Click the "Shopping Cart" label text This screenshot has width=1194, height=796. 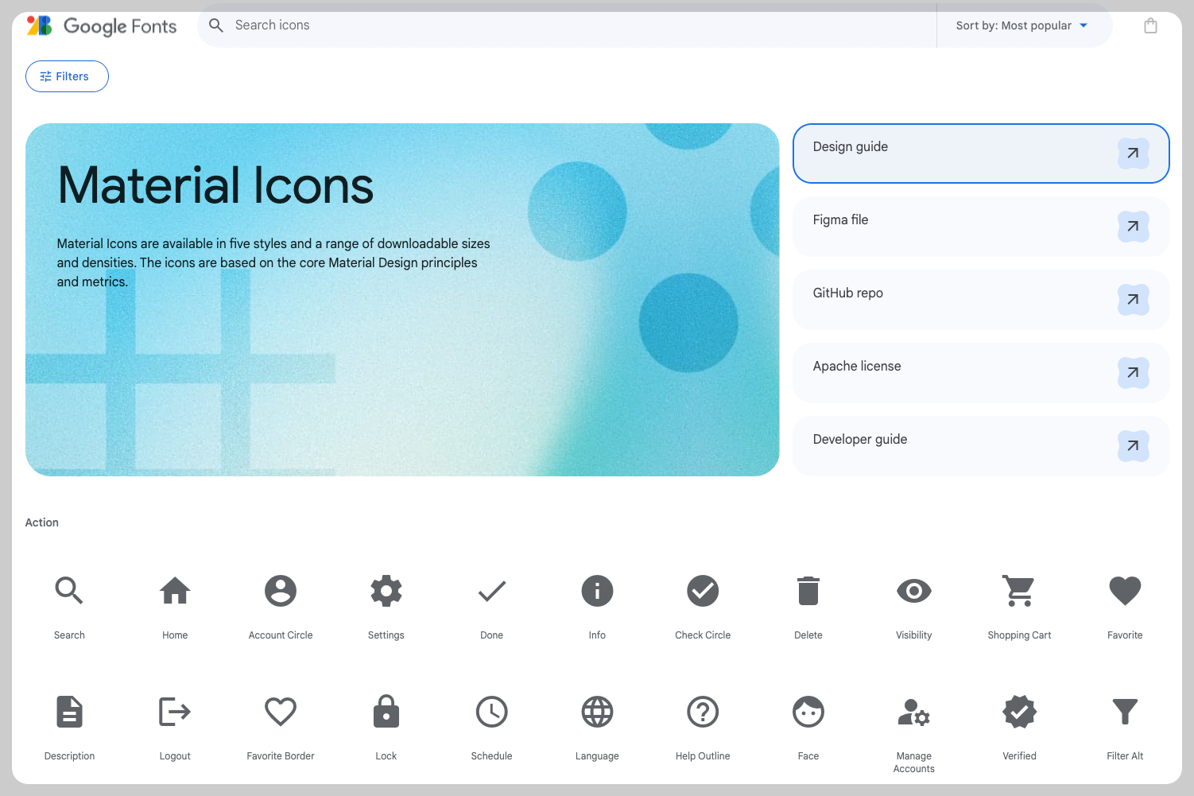click(1019, 635)
